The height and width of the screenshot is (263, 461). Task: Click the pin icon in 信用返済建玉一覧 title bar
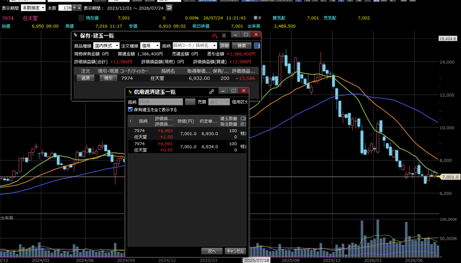pyautogui.click(x=130, y=92)
